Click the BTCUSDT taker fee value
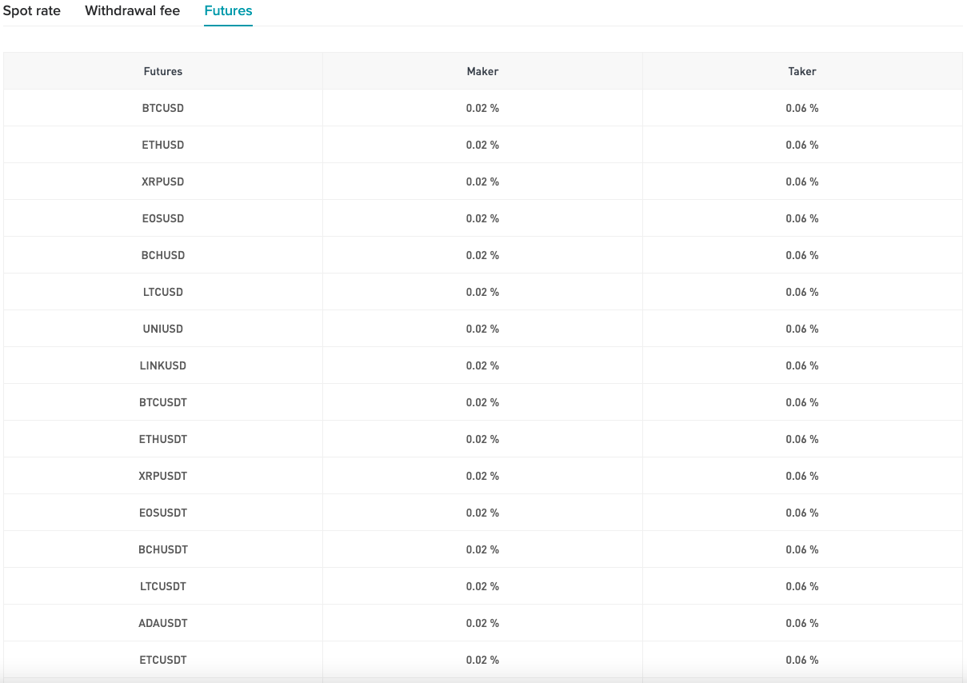Screen dimensions: 967x683 coord(802,402)
